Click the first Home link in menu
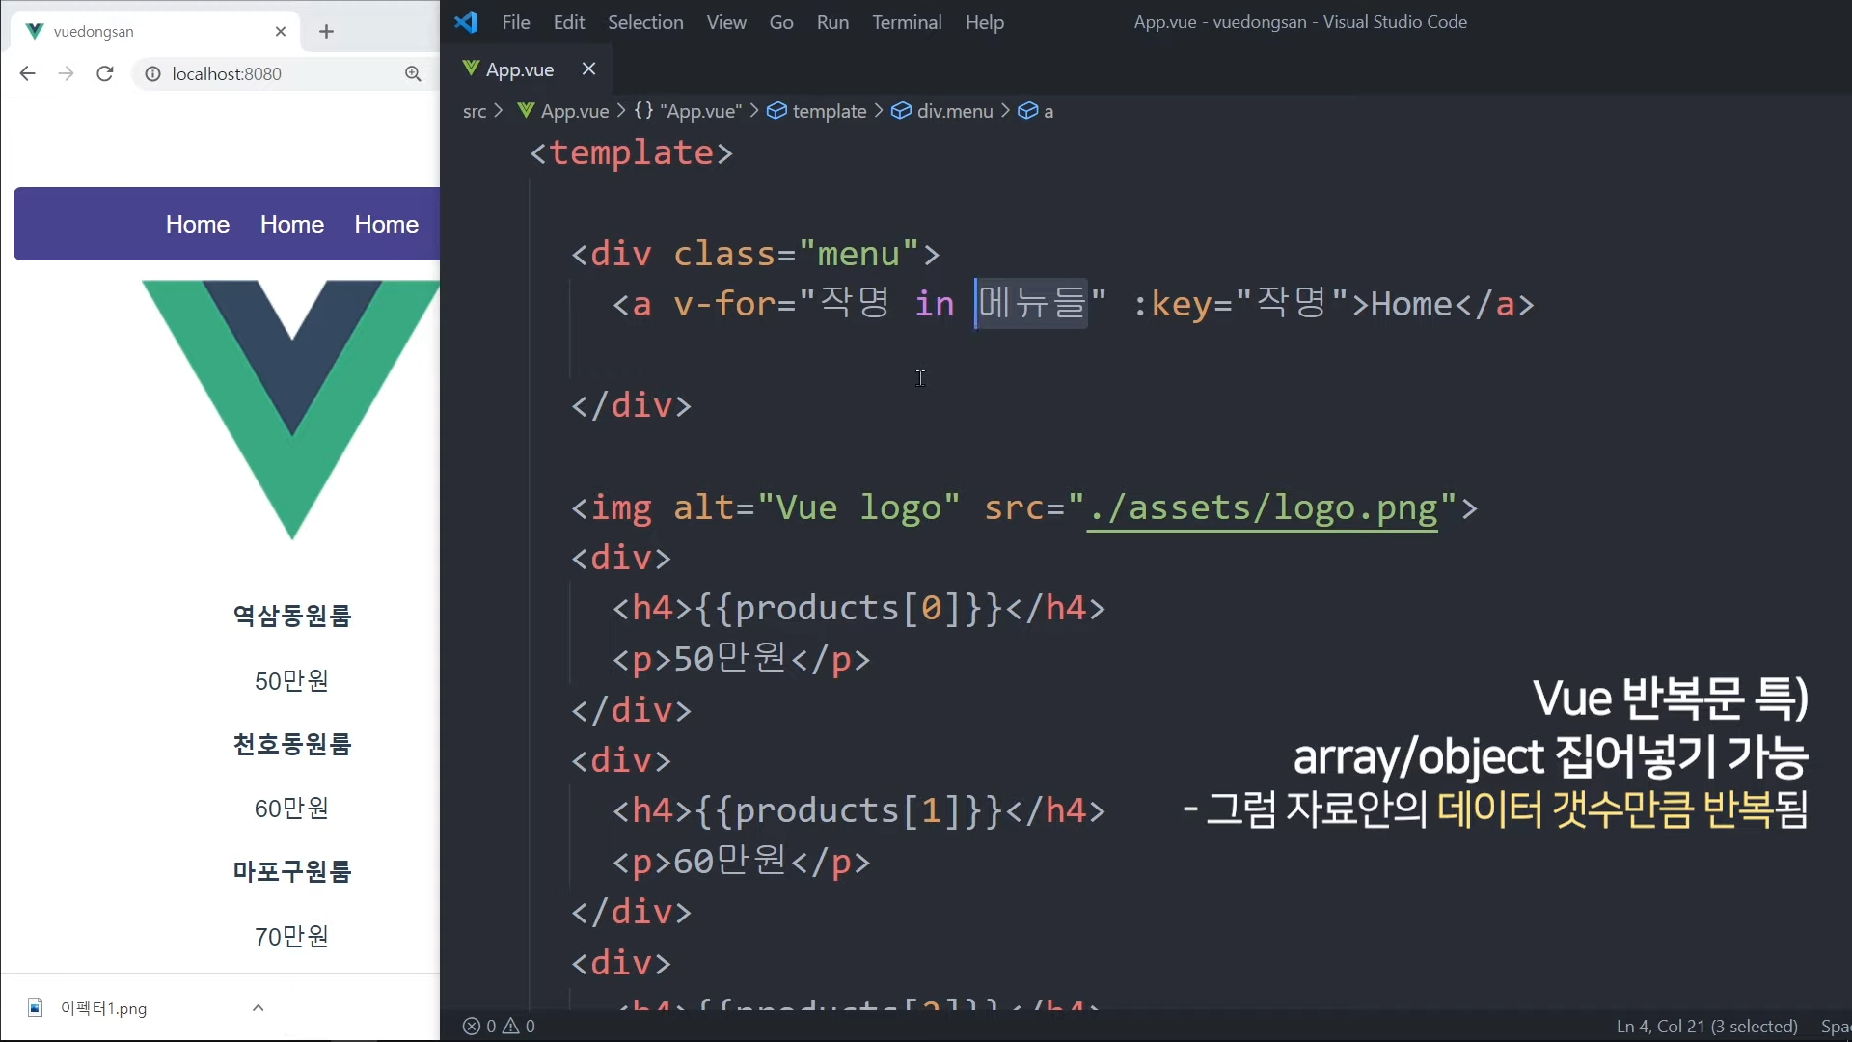The image size is (1852, 1042). click(198, 224)
